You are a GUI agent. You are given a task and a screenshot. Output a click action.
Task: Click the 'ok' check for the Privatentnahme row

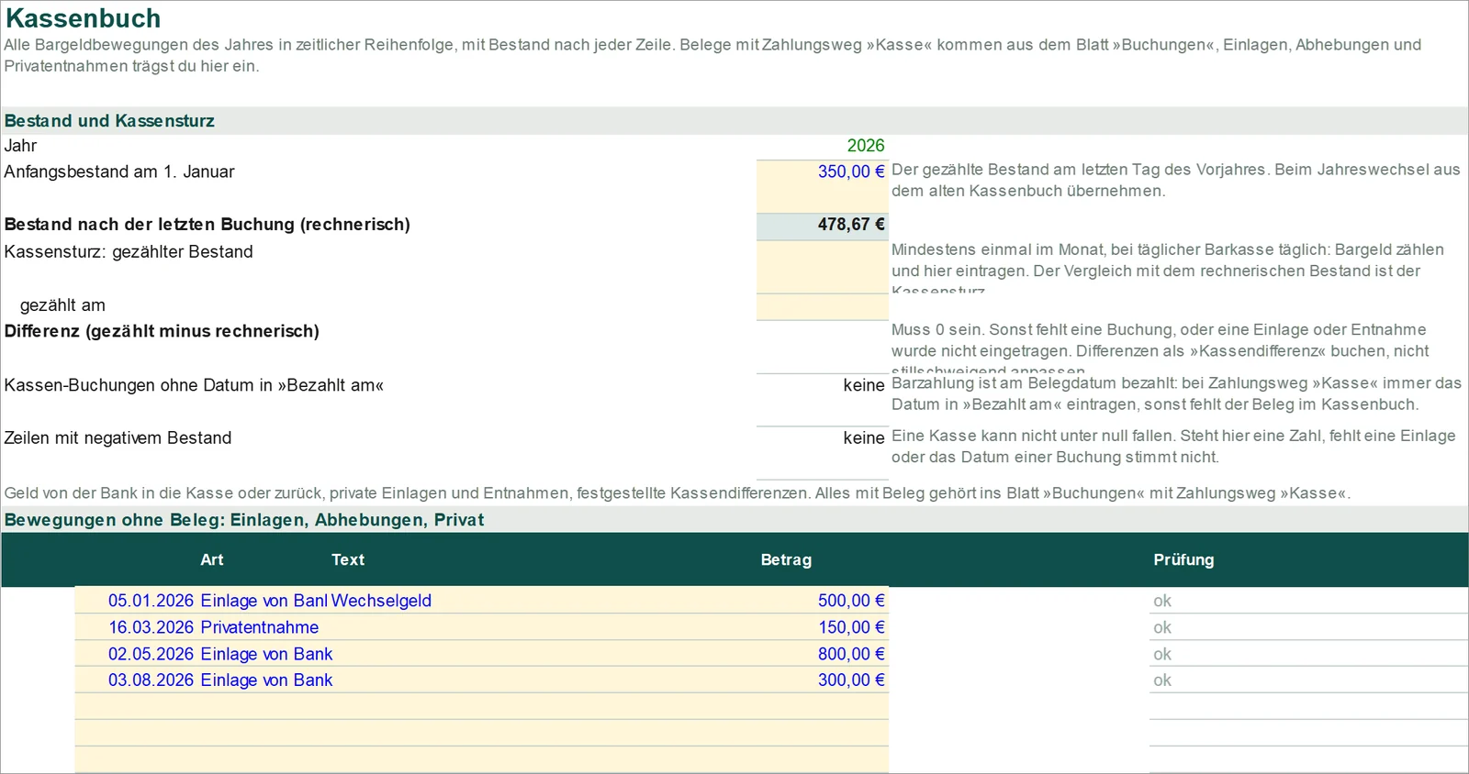1162,628
